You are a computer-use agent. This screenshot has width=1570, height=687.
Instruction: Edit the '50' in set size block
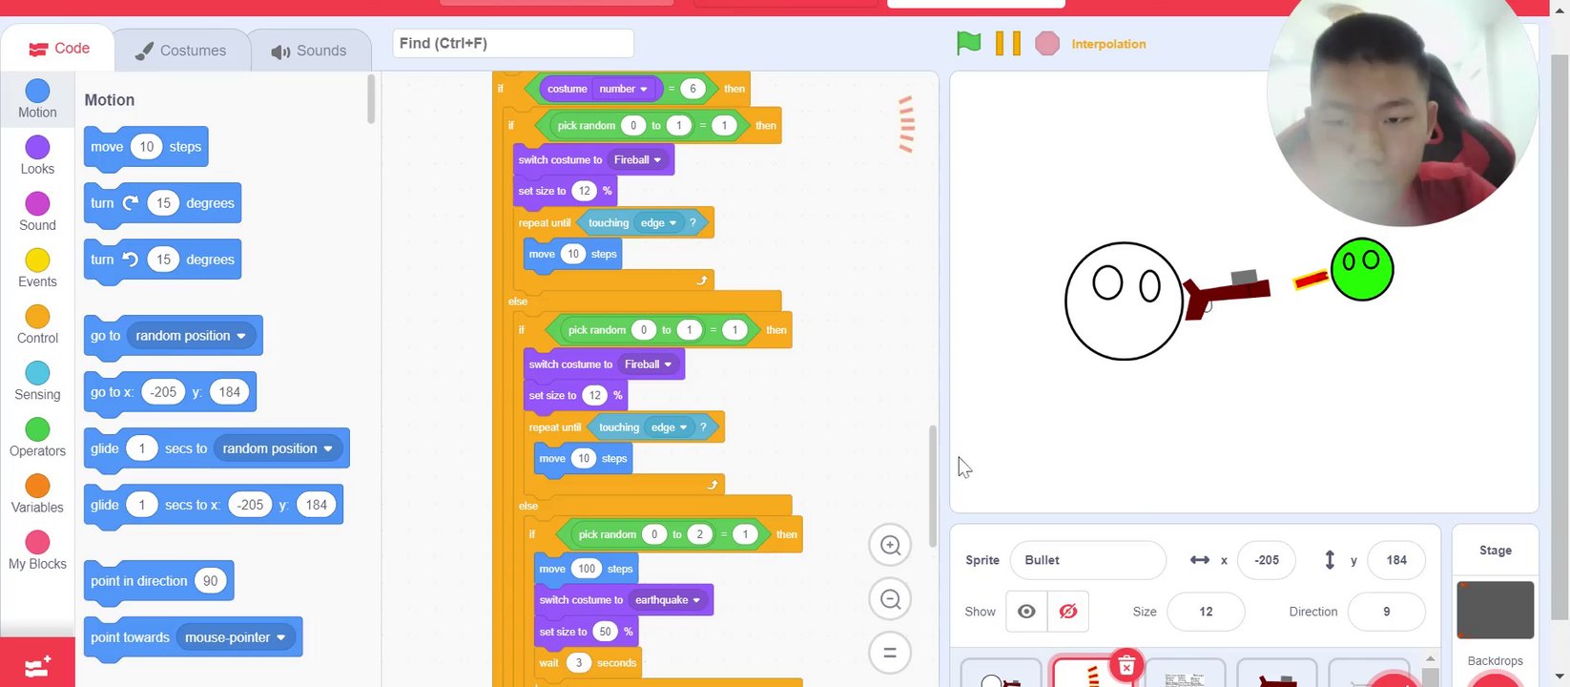click(605, 632)
